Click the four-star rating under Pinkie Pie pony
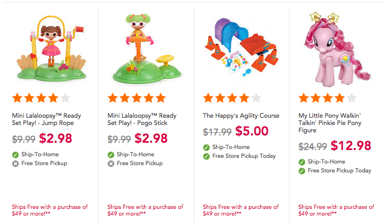Image resolution: width=384 pixels, height=224 pixels. 328,98
